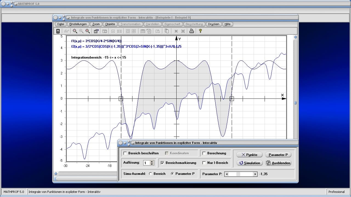The height and width of the screenshot is (197, 351).
Task: Click the Auflösung value field
Action: point(147,163)
